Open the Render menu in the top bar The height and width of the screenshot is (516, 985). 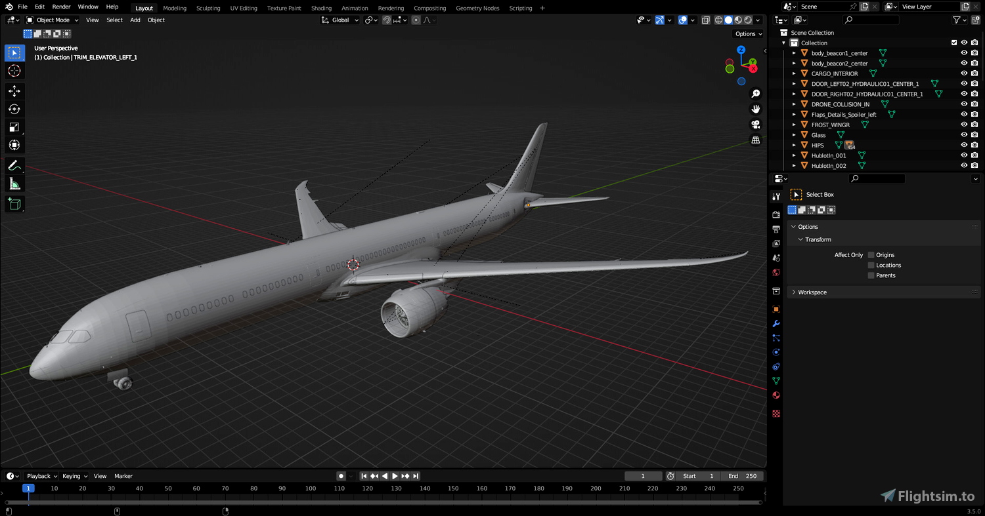click(x=61, y=7)
